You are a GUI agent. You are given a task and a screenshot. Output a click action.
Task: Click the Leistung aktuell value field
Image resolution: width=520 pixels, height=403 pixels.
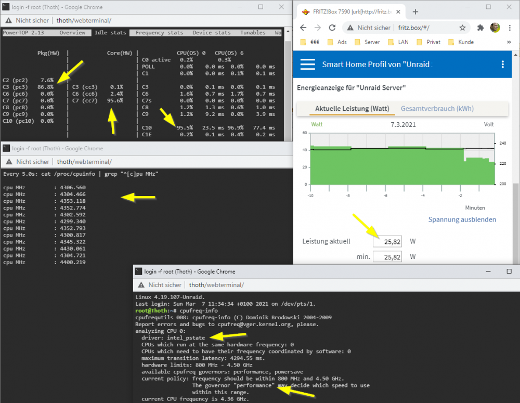tap(387, 241)
